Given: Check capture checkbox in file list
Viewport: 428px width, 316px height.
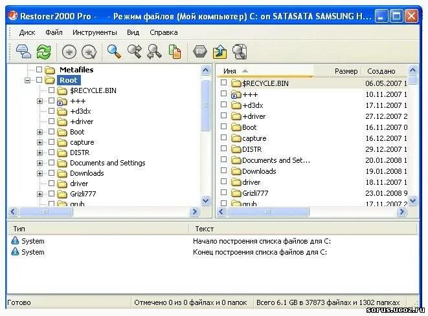Looking at the screenshot, I should click(223, 137).
